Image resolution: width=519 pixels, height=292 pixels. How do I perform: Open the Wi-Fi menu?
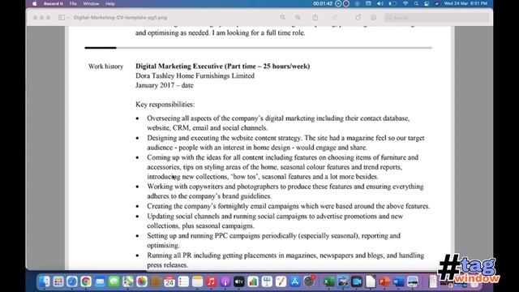point(405,3)
